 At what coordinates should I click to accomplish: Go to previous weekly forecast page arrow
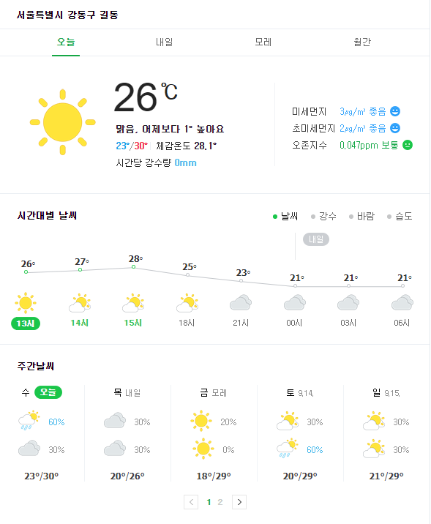click(x=191, y=502)
